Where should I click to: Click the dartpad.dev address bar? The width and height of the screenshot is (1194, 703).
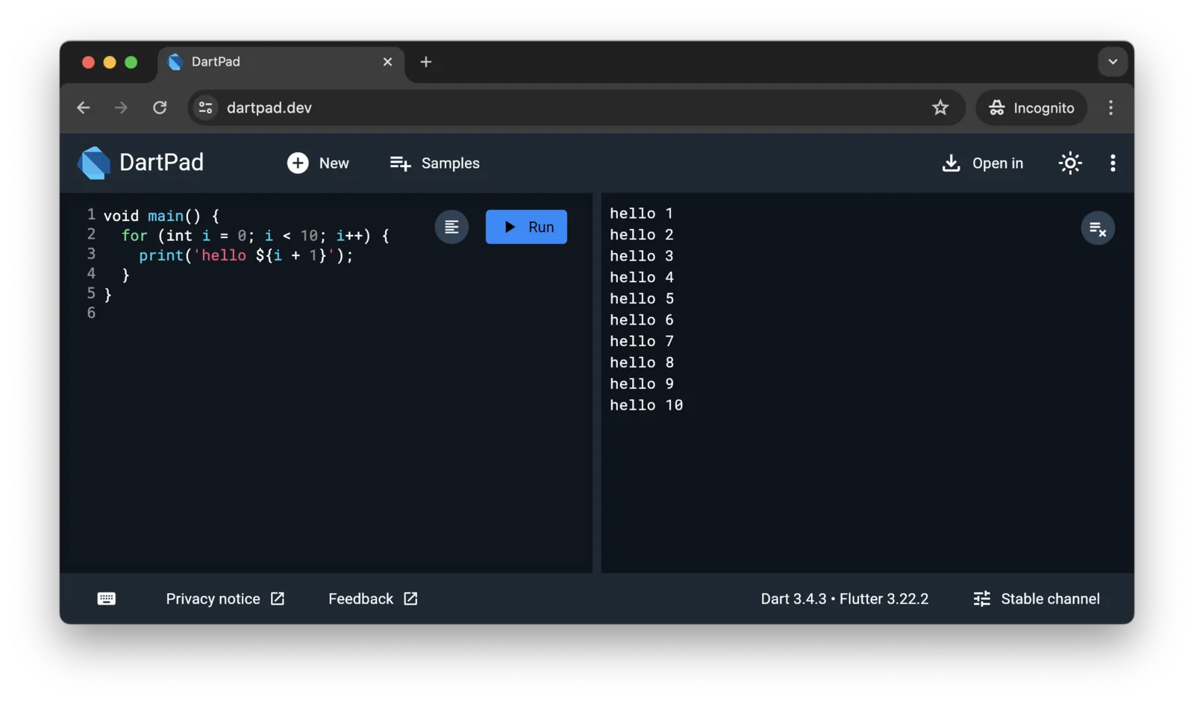click(x=575, y=107)
